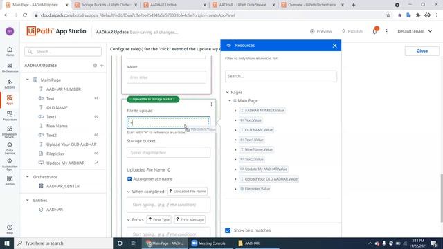The image size is (443, 249).
Task: Open the notifications bell
Action: click(x=374, y=31)
